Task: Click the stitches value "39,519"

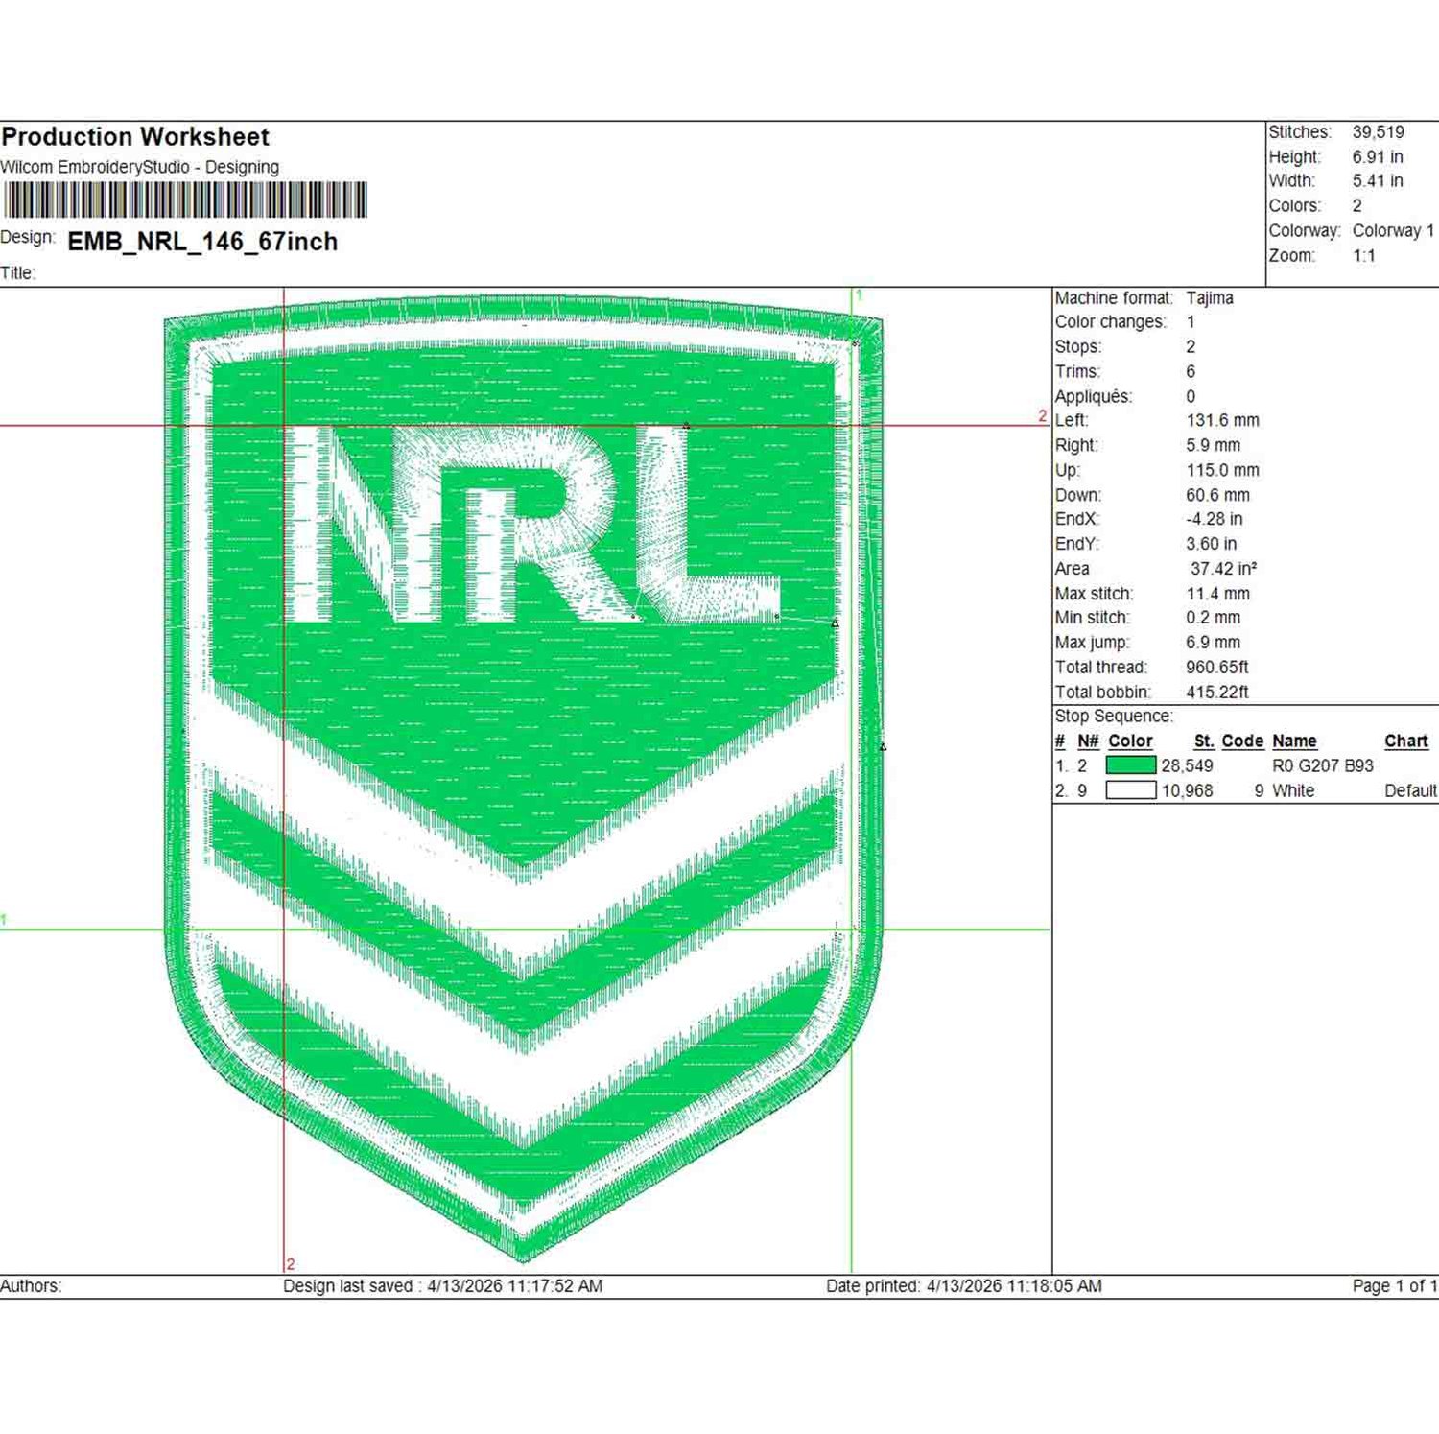Action: click(x=1379, y=132)
